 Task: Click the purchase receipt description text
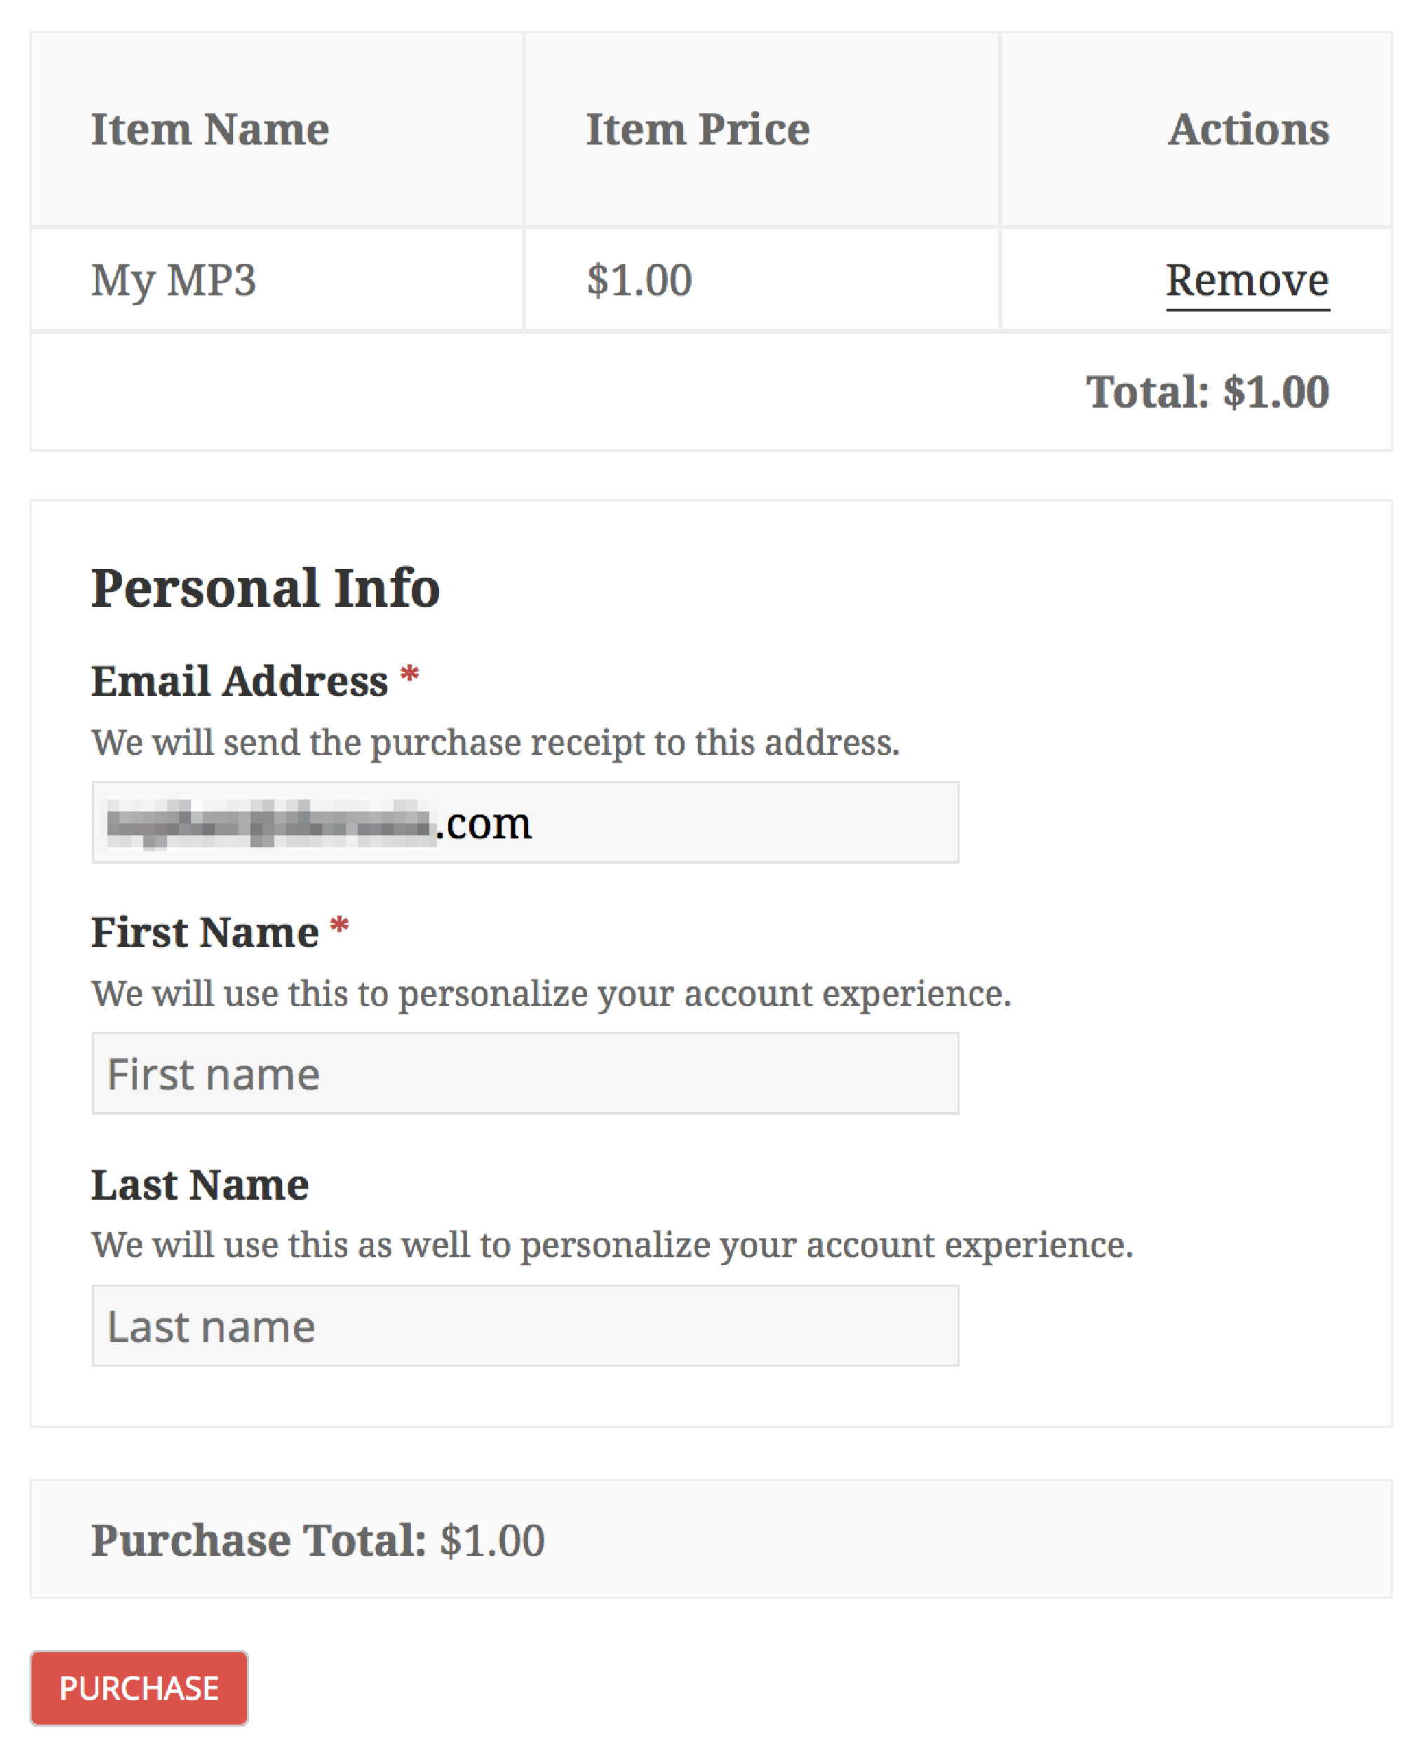tap(495, 742)
